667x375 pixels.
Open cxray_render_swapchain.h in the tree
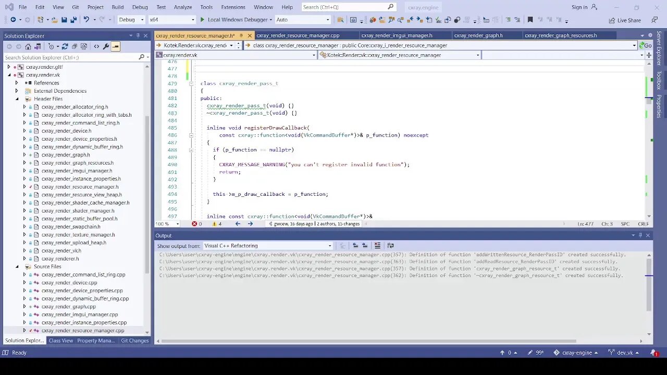pos(71,227)
